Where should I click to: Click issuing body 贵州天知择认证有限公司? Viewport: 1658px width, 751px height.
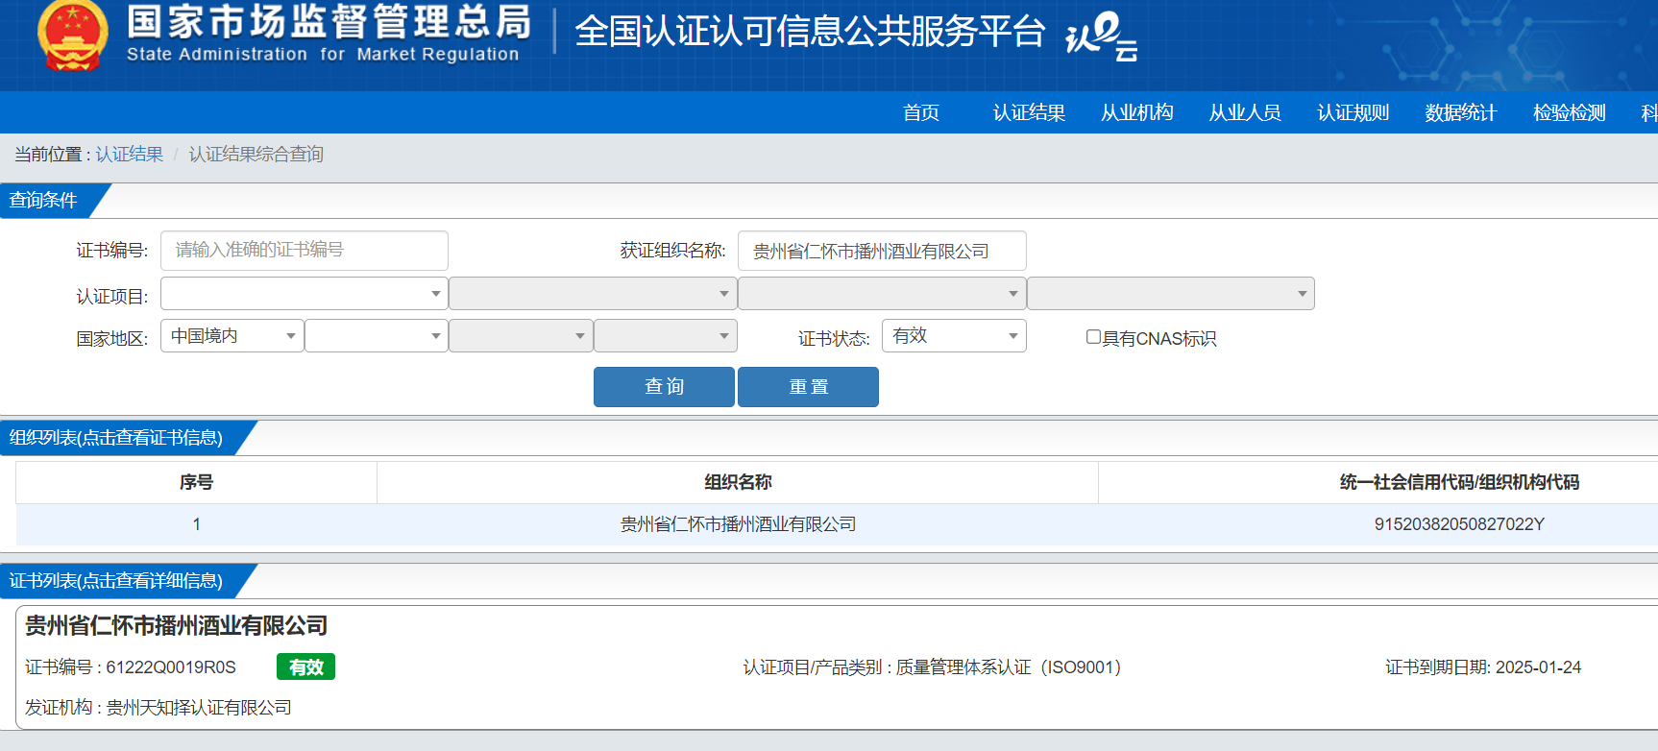199,708
